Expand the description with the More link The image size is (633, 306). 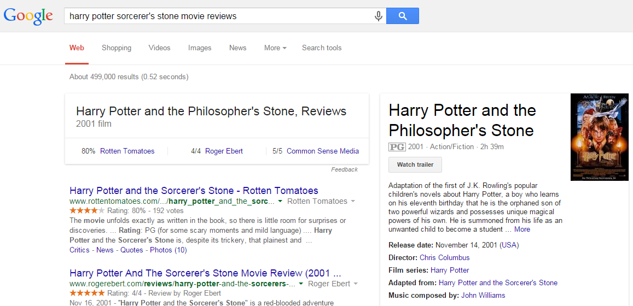(x=522, y=229)
